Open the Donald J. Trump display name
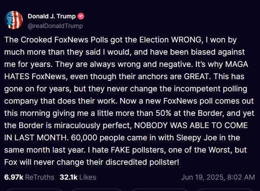This screenshot has width=260, height=191. point(52,16)
